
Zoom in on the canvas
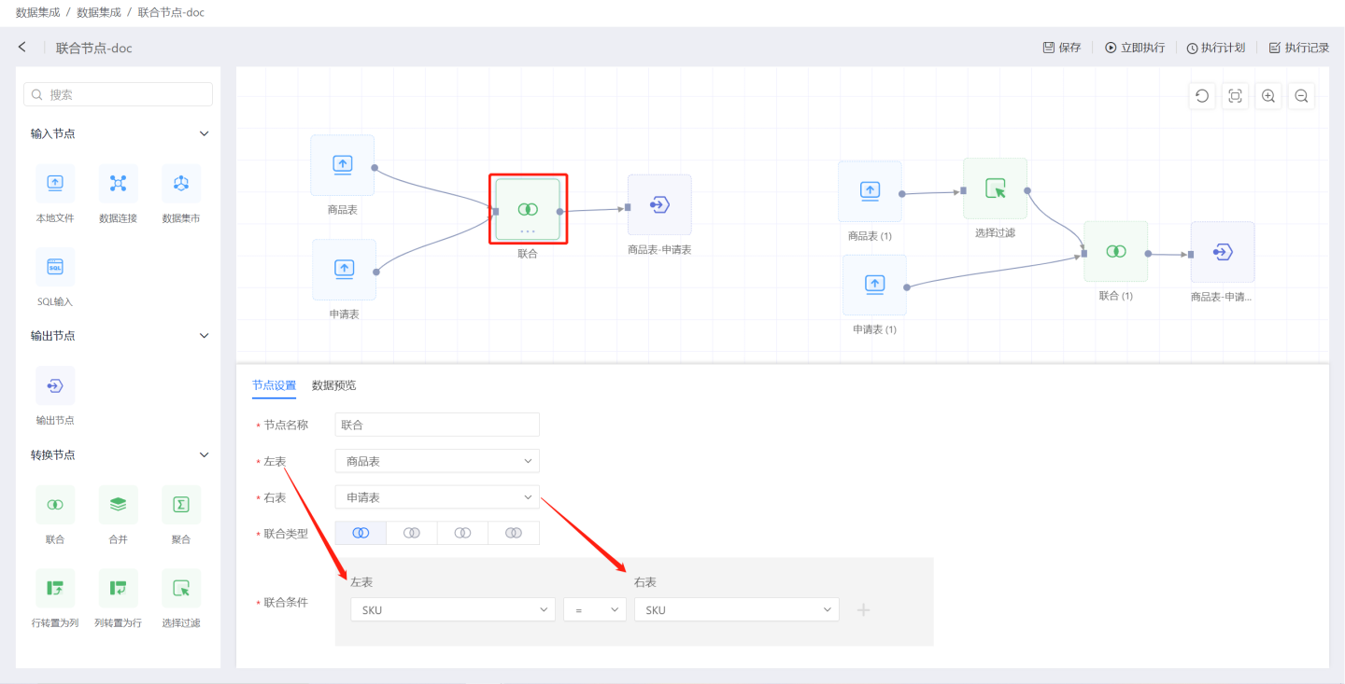coord(1267,96)
